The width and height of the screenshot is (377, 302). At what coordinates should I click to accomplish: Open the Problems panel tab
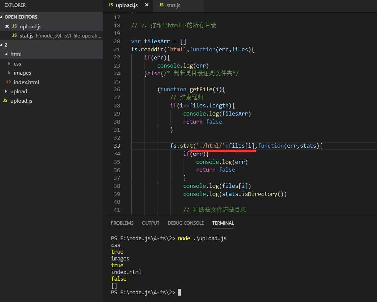tap(122, 223)
